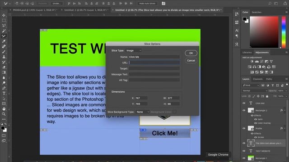
Task: Select the History Brush tool
Action: (4, 62)
